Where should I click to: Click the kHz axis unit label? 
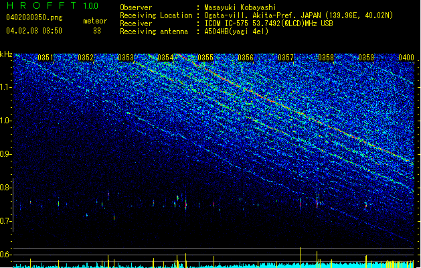(x=6, y=54)
